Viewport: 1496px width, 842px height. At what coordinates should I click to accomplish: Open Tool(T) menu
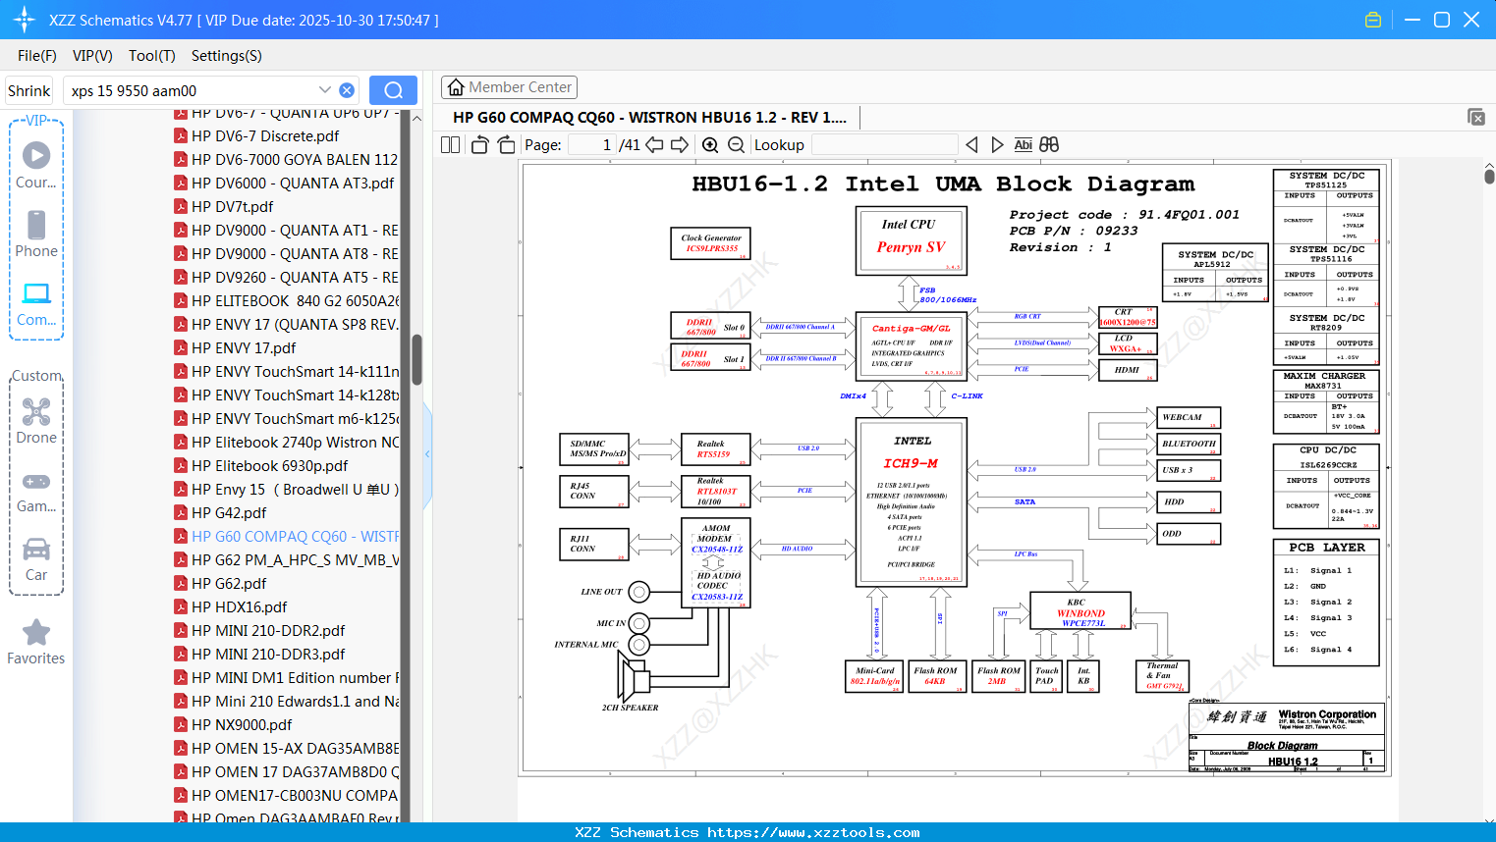152,56
